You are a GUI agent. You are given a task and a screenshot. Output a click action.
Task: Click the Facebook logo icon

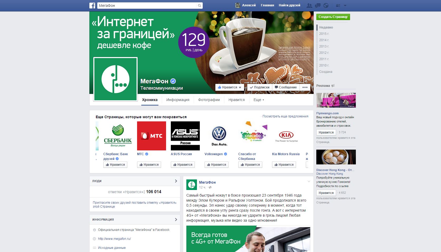click(92, 6)
